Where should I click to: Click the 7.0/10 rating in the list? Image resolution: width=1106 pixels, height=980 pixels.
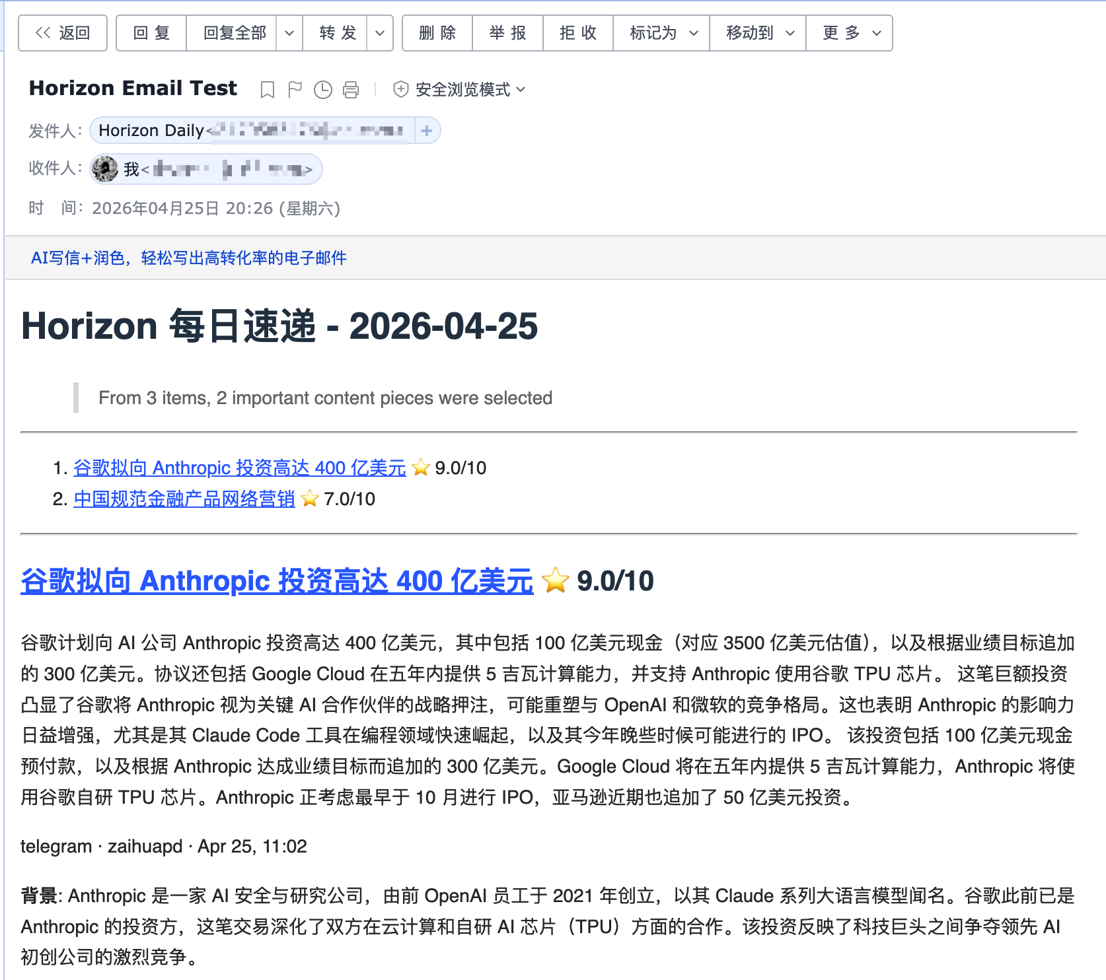(x=350, y=499)
